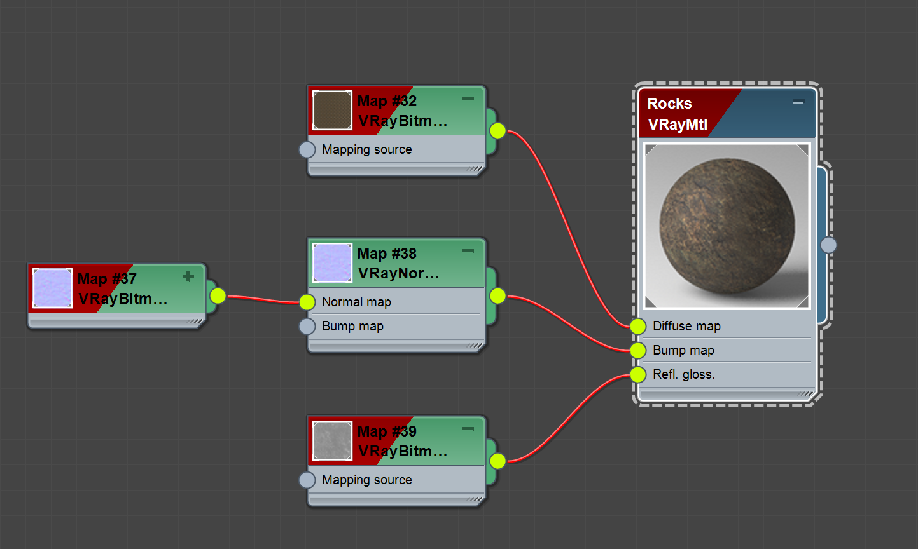The width and height of the screenshot is (918, 549).
Task: Click the Rocks material output connector
Action: [x=829, y=245]
